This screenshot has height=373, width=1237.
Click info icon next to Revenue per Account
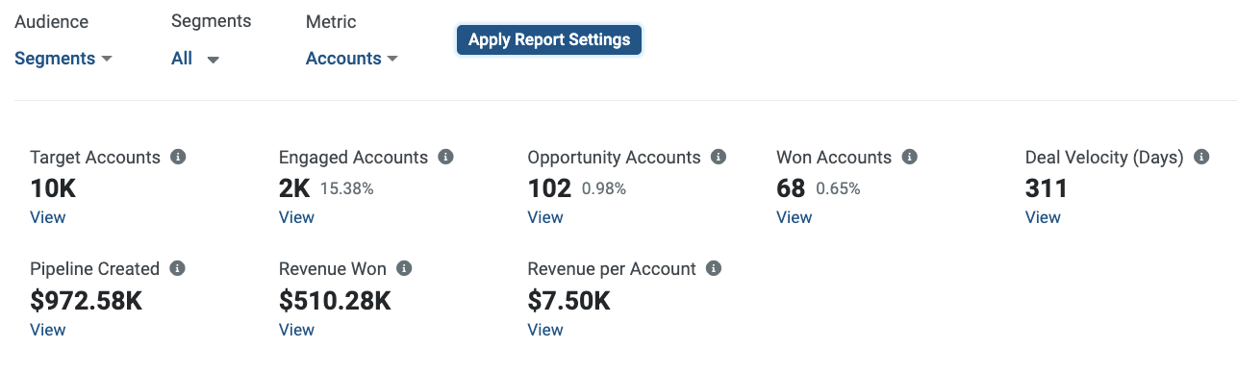(x=714, y=269)
